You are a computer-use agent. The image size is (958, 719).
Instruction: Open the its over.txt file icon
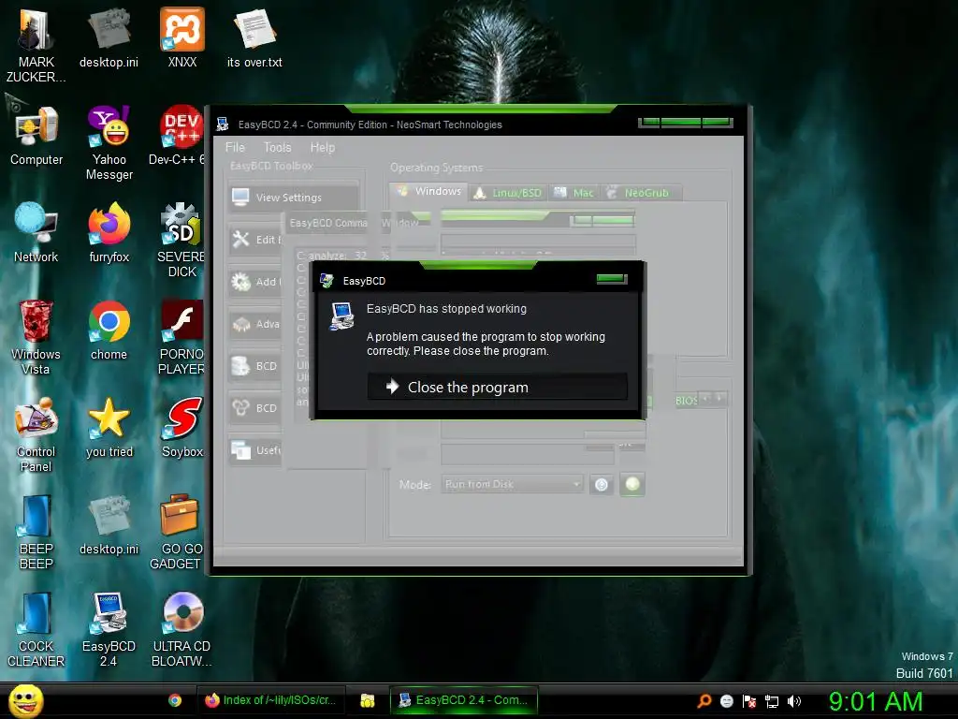coord(254,38)
